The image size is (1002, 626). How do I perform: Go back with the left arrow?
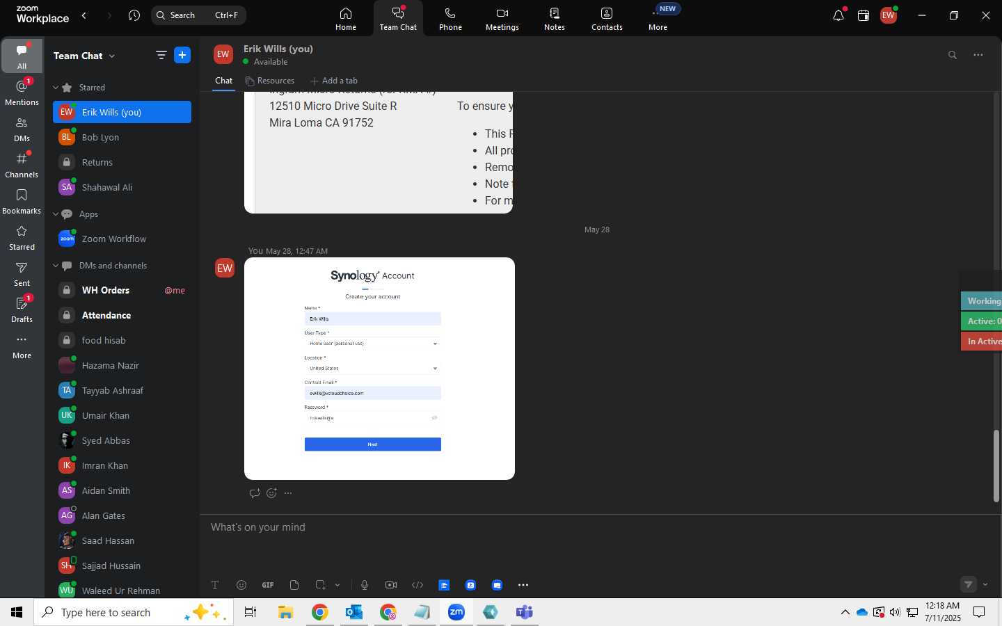pyautogui.click(x=84, y=15)
